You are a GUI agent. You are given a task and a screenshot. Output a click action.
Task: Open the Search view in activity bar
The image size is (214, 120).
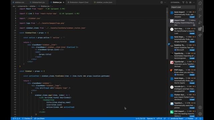(200, 10)
